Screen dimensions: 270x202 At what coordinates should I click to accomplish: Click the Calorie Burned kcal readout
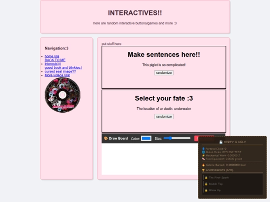coord(224,165)
